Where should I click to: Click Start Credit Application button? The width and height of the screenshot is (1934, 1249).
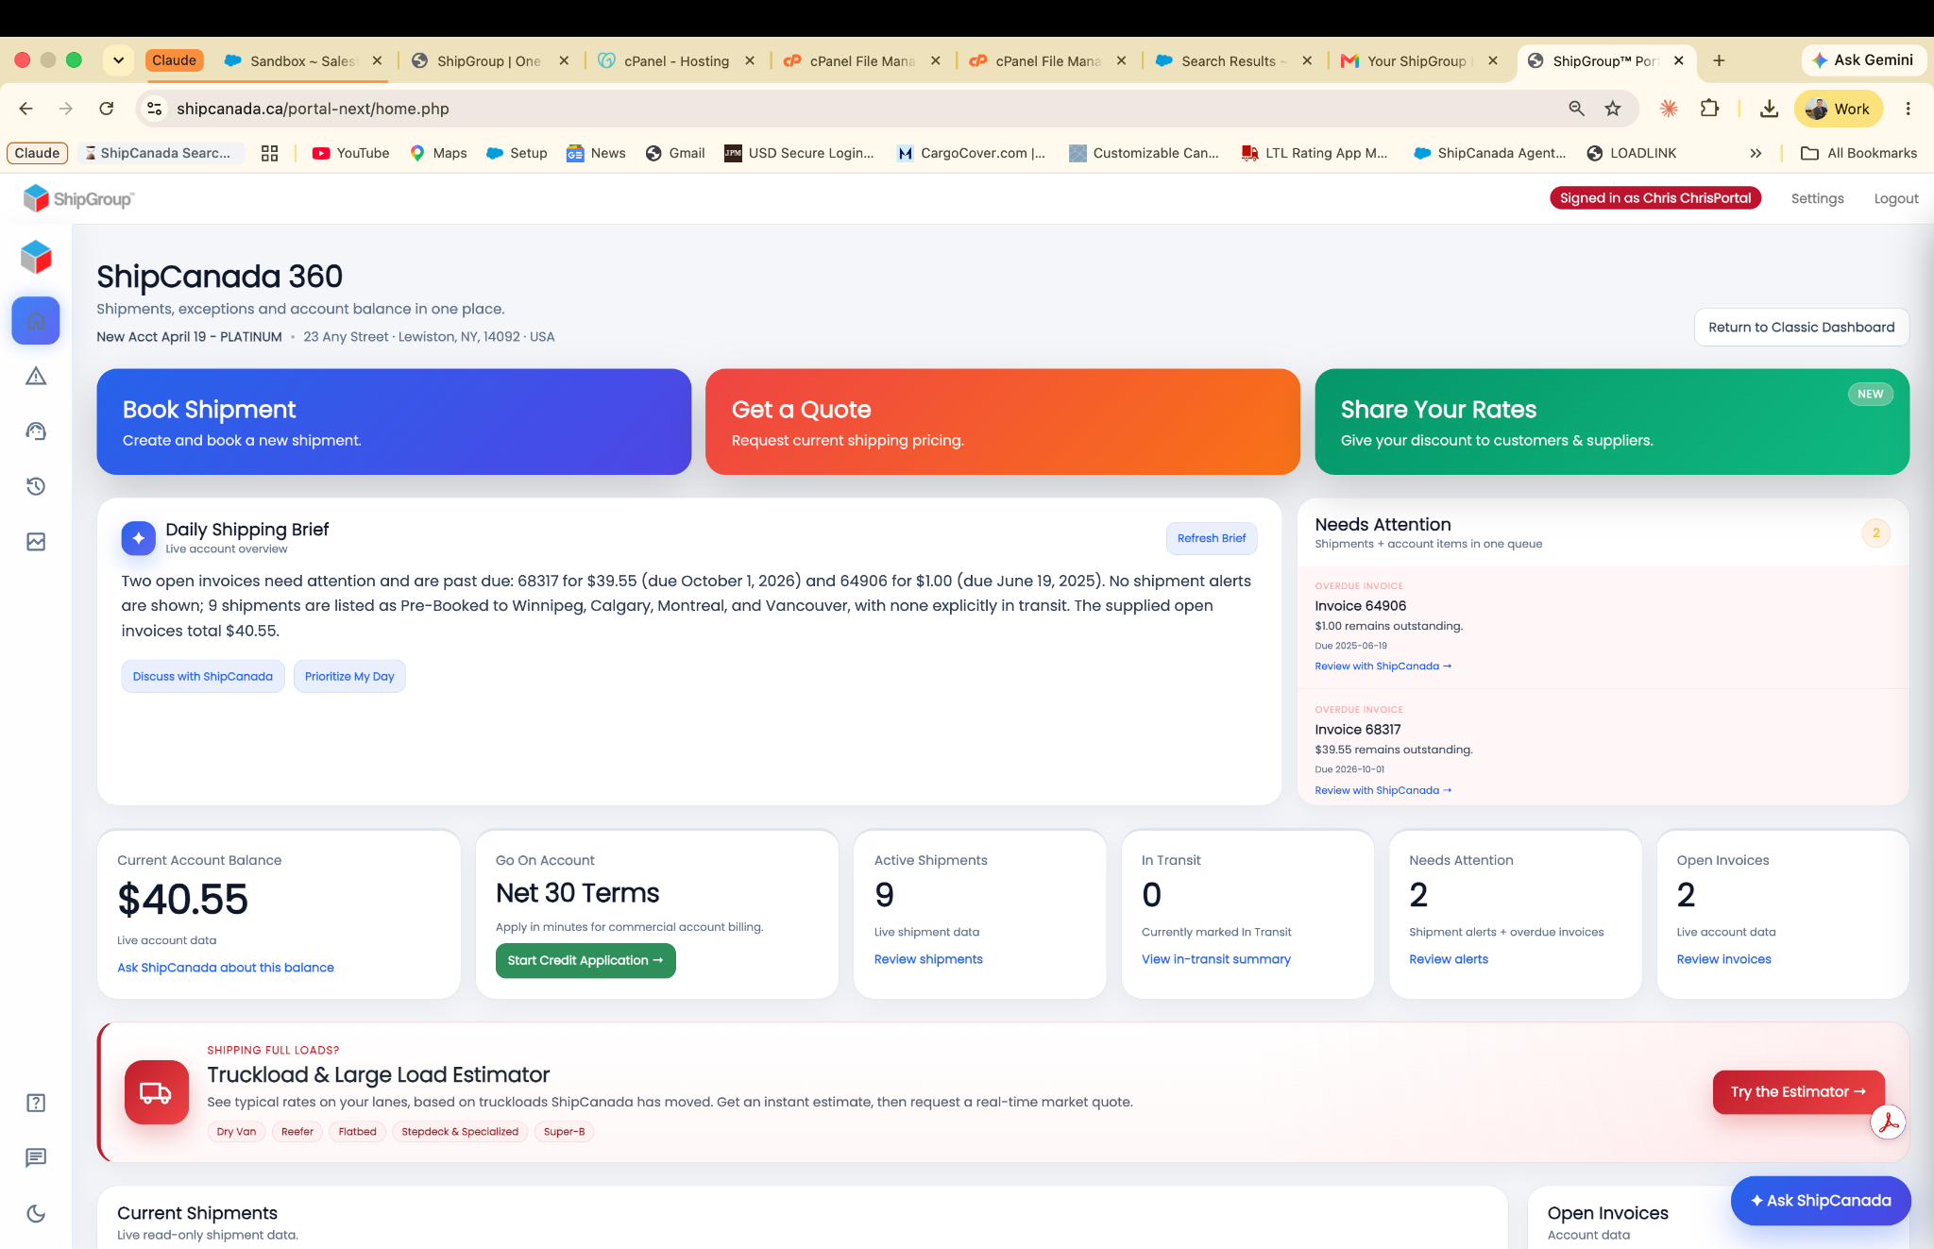pyautogui.click(x=585, y=960)
